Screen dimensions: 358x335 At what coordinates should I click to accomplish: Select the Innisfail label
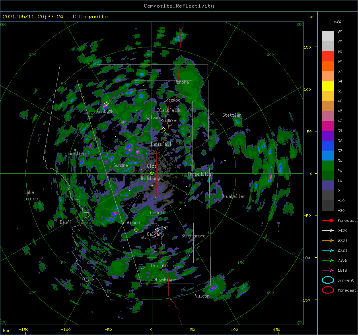pos(161,144)
